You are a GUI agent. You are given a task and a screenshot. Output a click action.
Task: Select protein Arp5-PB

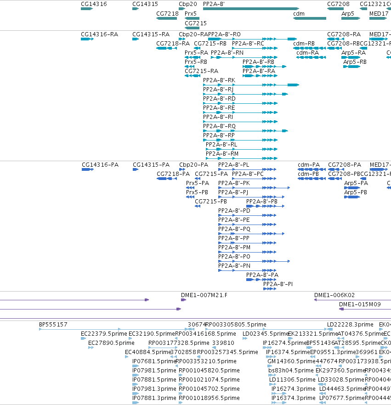coord(352,197)
